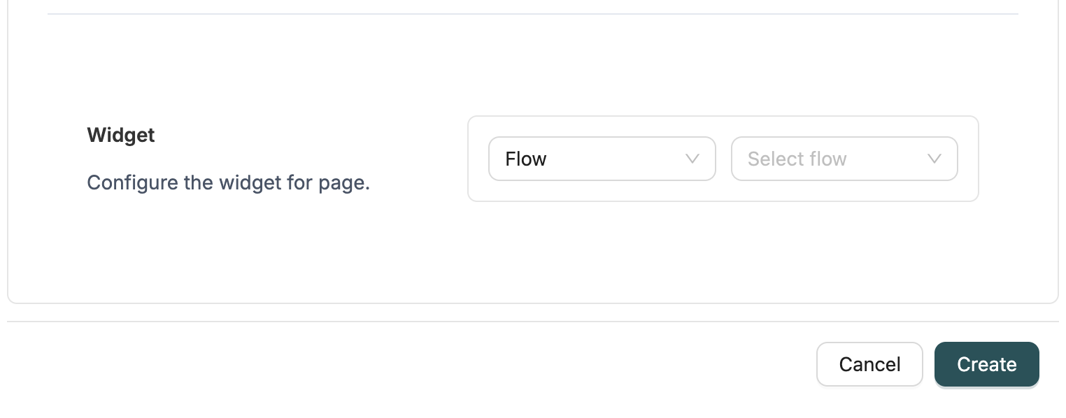Click the widget configuration description text
Screen dimensions: 1066x418
tap(229, 182)
